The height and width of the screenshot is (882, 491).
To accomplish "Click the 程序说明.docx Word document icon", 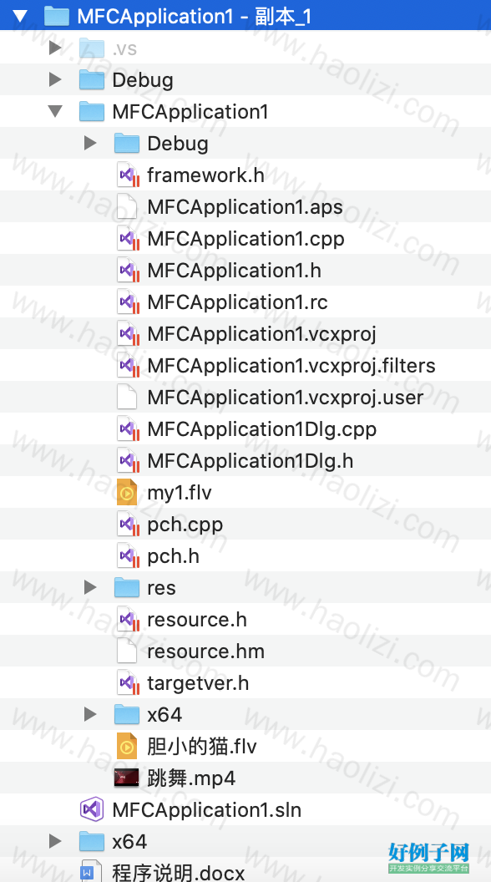I will click(x=90, y=871).
